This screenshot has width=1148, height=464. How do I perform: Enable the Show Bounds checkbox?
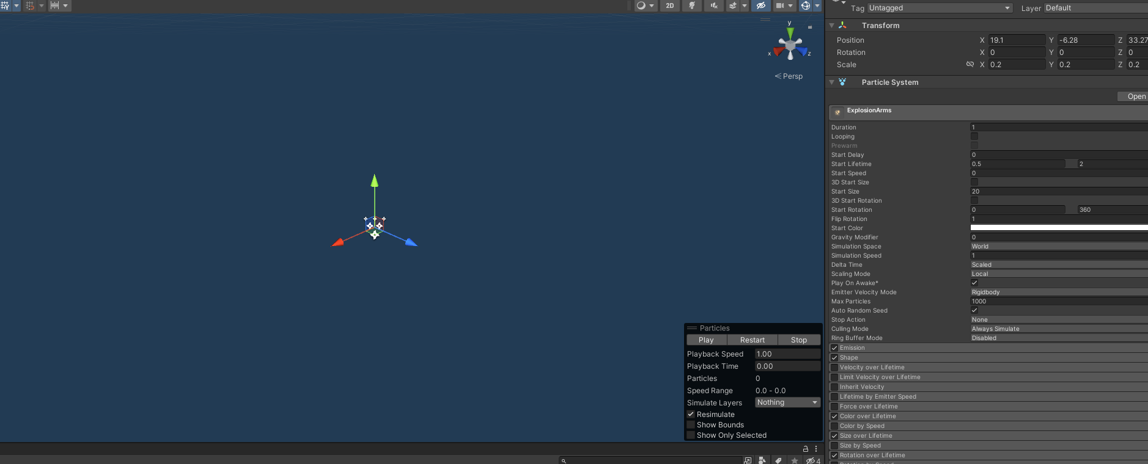coord(691,424)
